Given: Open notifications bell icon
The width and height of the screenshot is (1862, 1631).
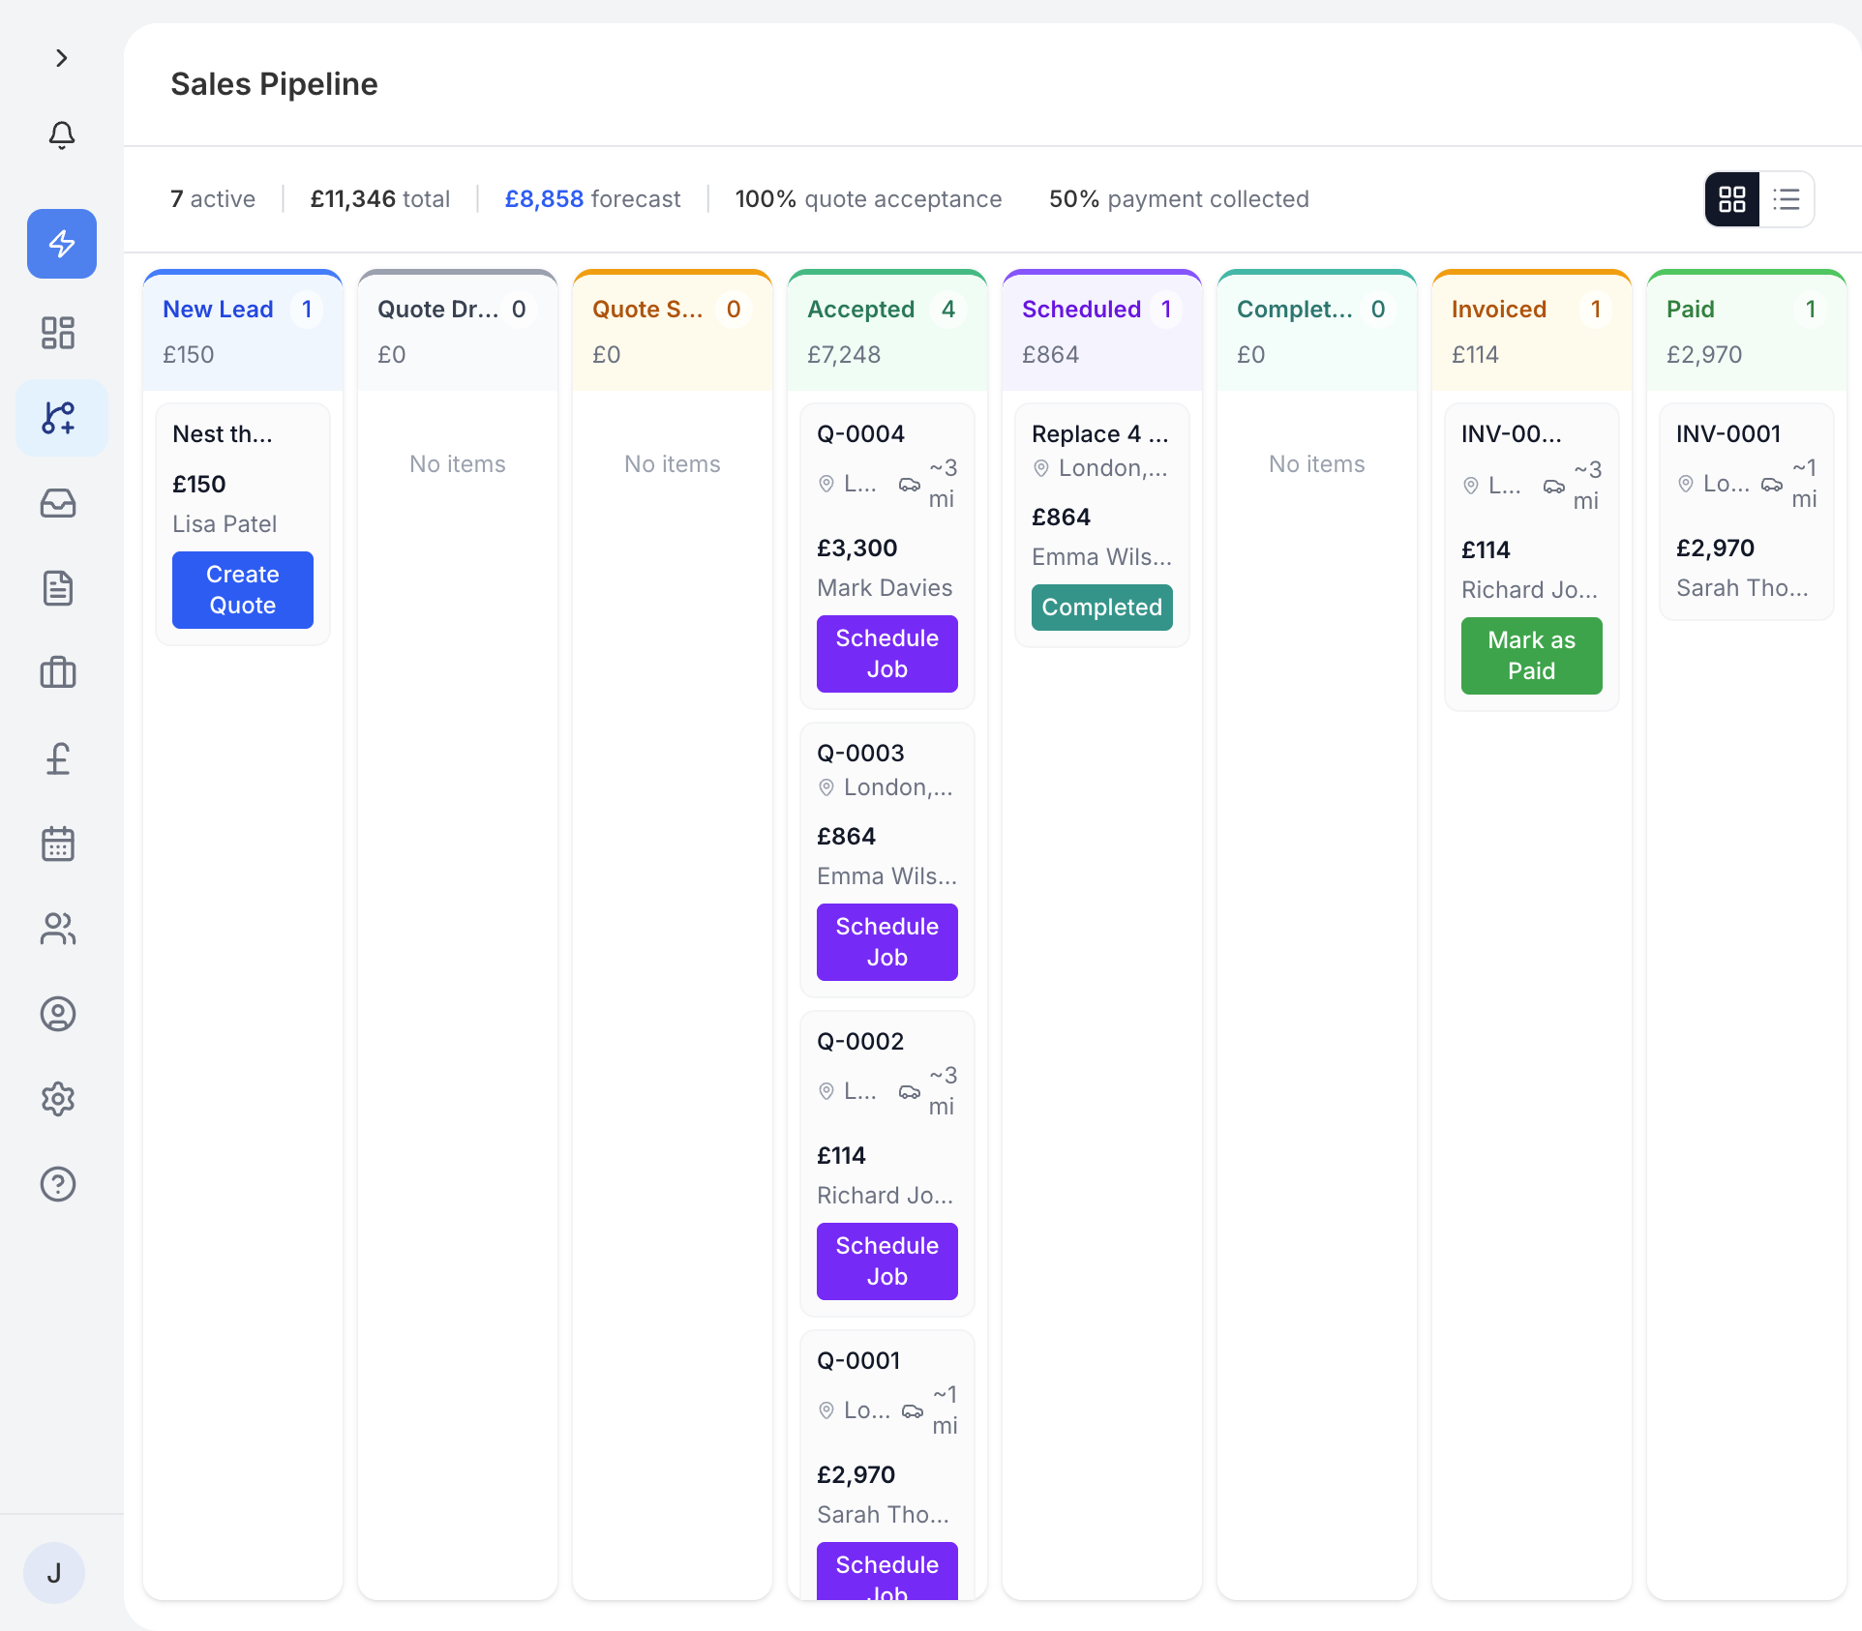Looking at the screenshot, I should [x=61, y=135].
